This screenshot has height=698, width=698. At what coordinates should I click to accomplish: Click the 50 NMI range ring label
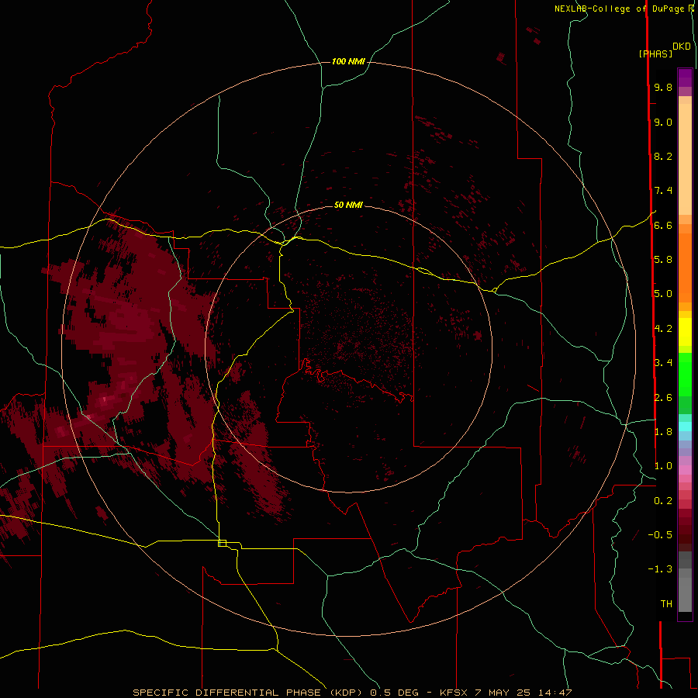[348, 205]
